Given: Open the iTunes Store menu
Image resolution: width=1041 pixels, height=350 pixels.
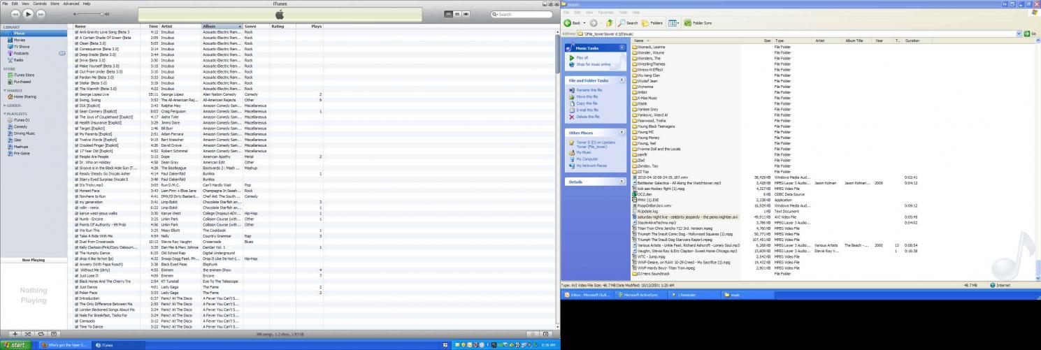Looking at the screenshot, I should (55, 3).
